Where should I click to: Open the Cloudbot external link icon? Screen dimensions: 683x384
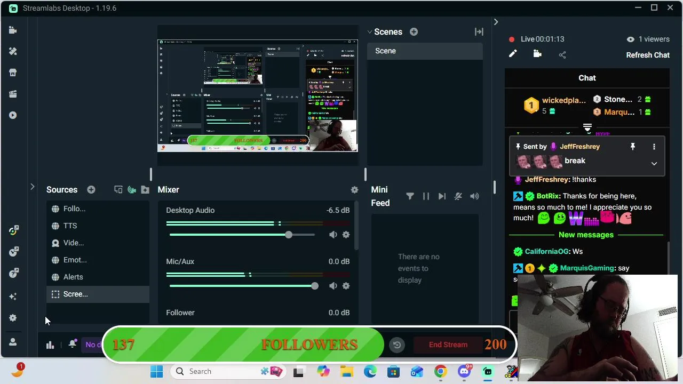(x=14, y=252)
